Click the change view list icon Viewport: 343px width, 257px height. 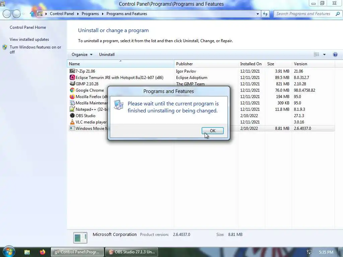(x=316, y=55)
